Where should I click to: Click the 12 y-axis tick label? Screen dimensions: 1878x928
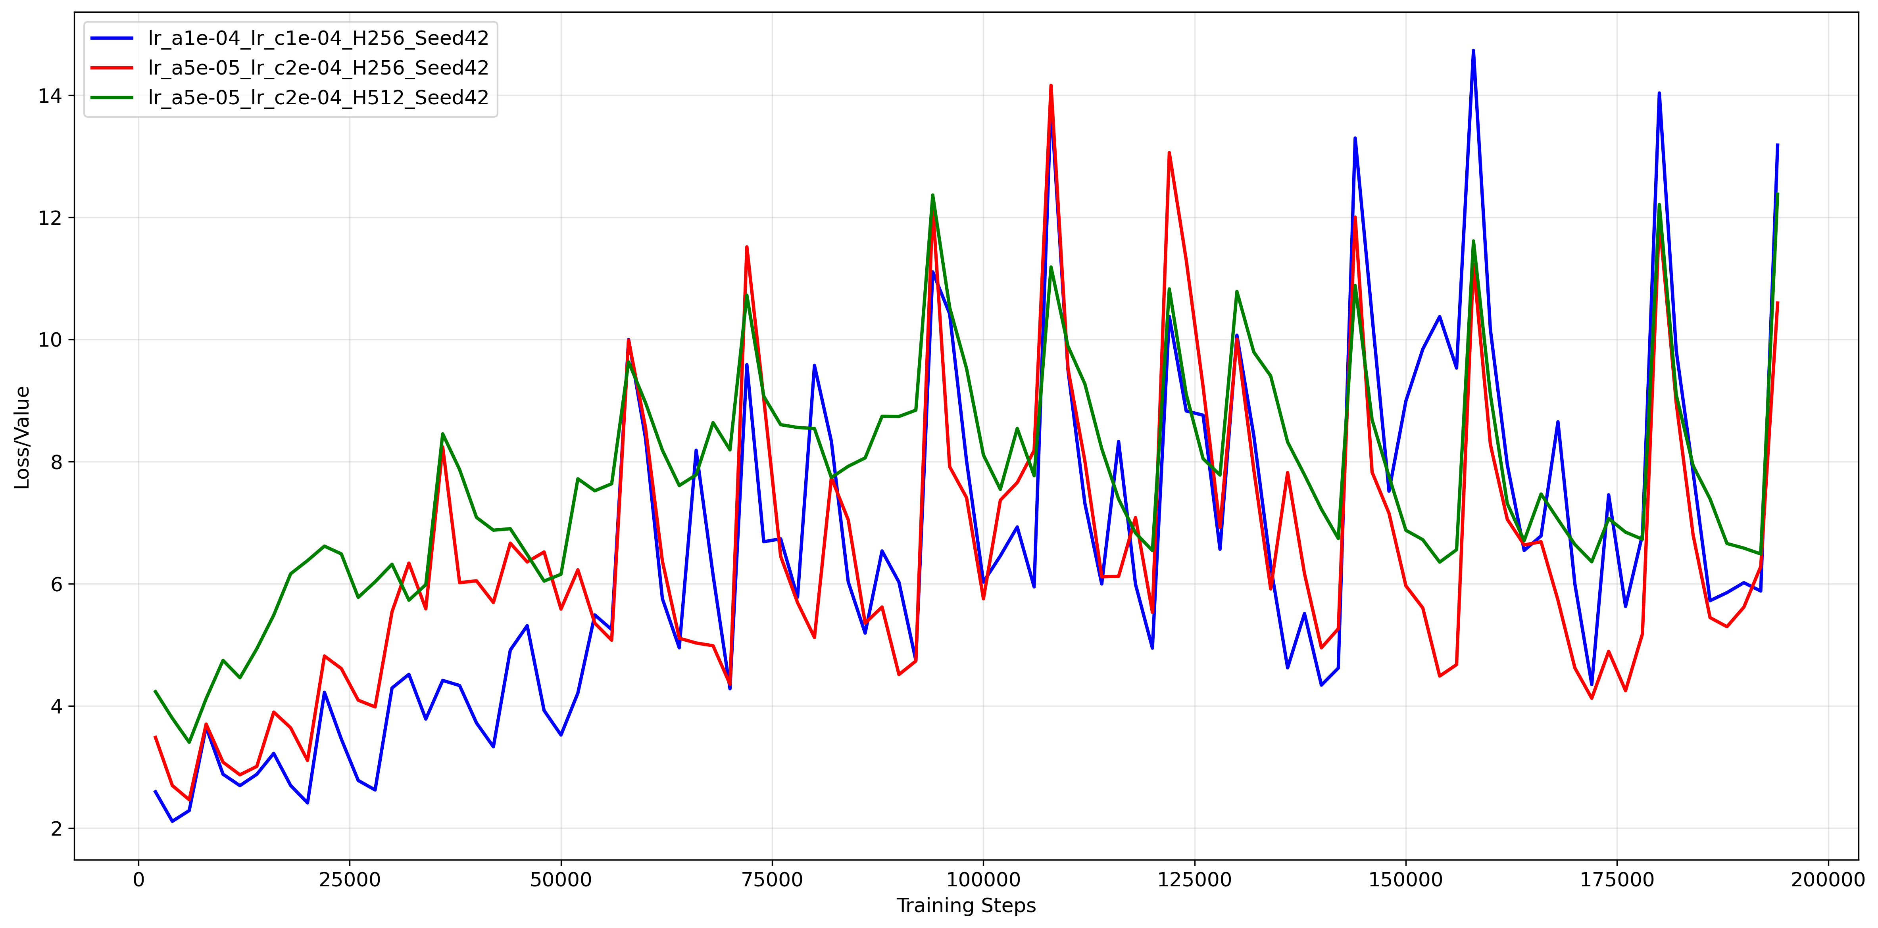50,219
